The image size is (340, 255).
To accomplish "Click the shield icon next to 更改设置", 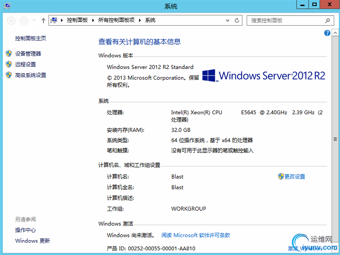I will 281,176.
